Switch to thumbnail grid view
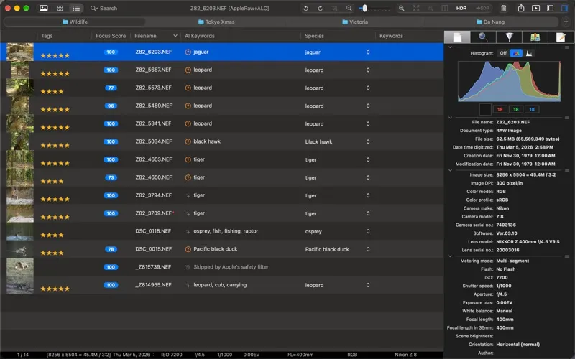The width and height of the screenshot is (575, 359). click(60, 8)
